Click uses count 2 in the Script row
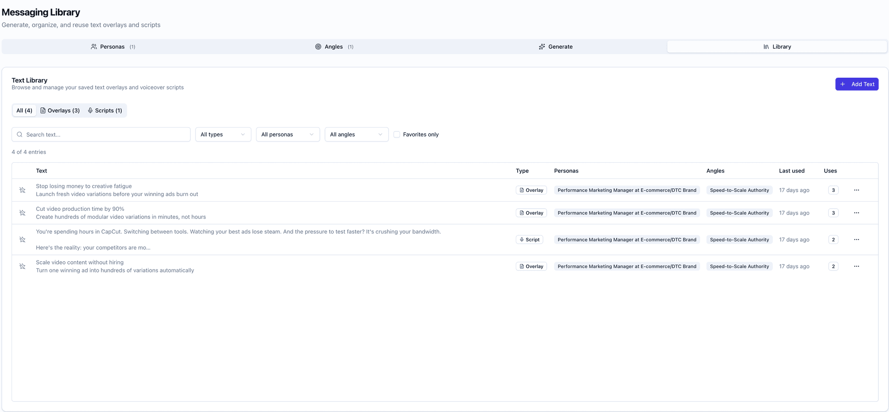Image resolution: width=889 pixels, height=412 pixels. click(x=833, y=240)
